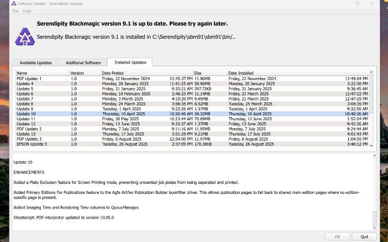
Task: Click the Imaging Time and Rendering Time line
Action: 76,207
